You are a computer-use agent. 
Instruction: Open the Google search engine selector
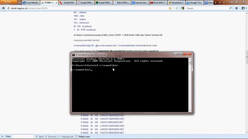183,8
